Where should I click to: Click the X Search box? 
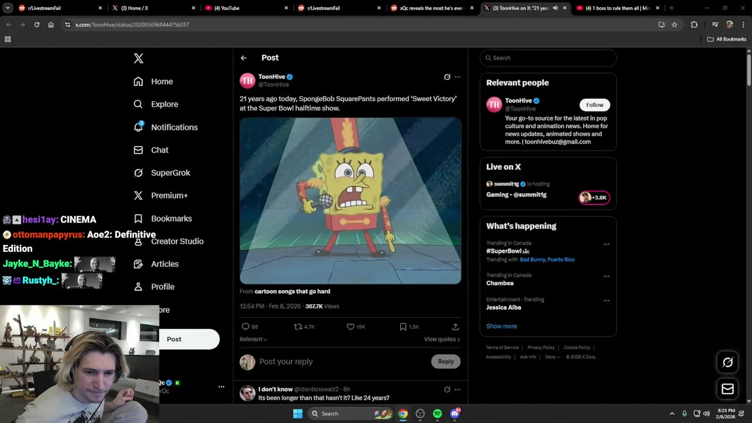(548, 58)
